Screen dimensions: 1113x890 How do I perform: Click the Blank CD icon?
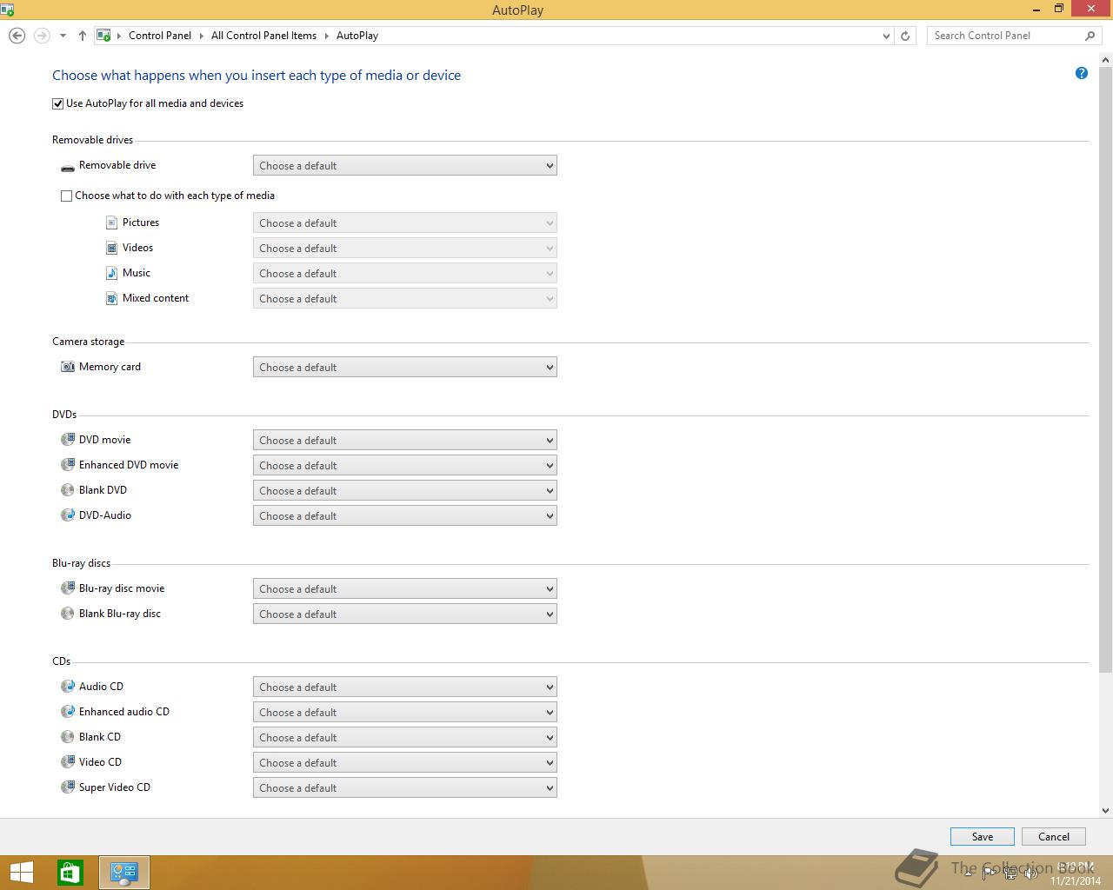click(68, 737)
